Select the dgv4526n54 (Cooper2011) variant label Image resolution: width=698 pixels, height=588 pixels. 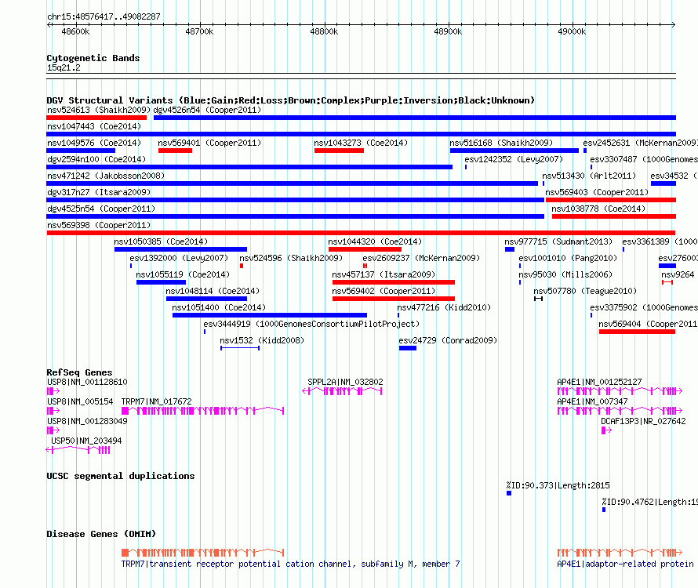pos(207,110)
